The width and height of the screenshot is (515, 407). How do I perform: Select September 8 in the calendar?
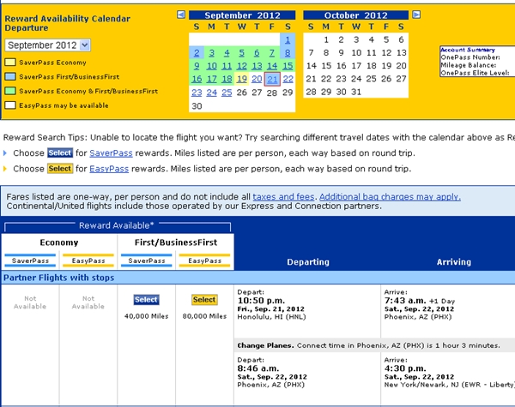coord(288,53)
